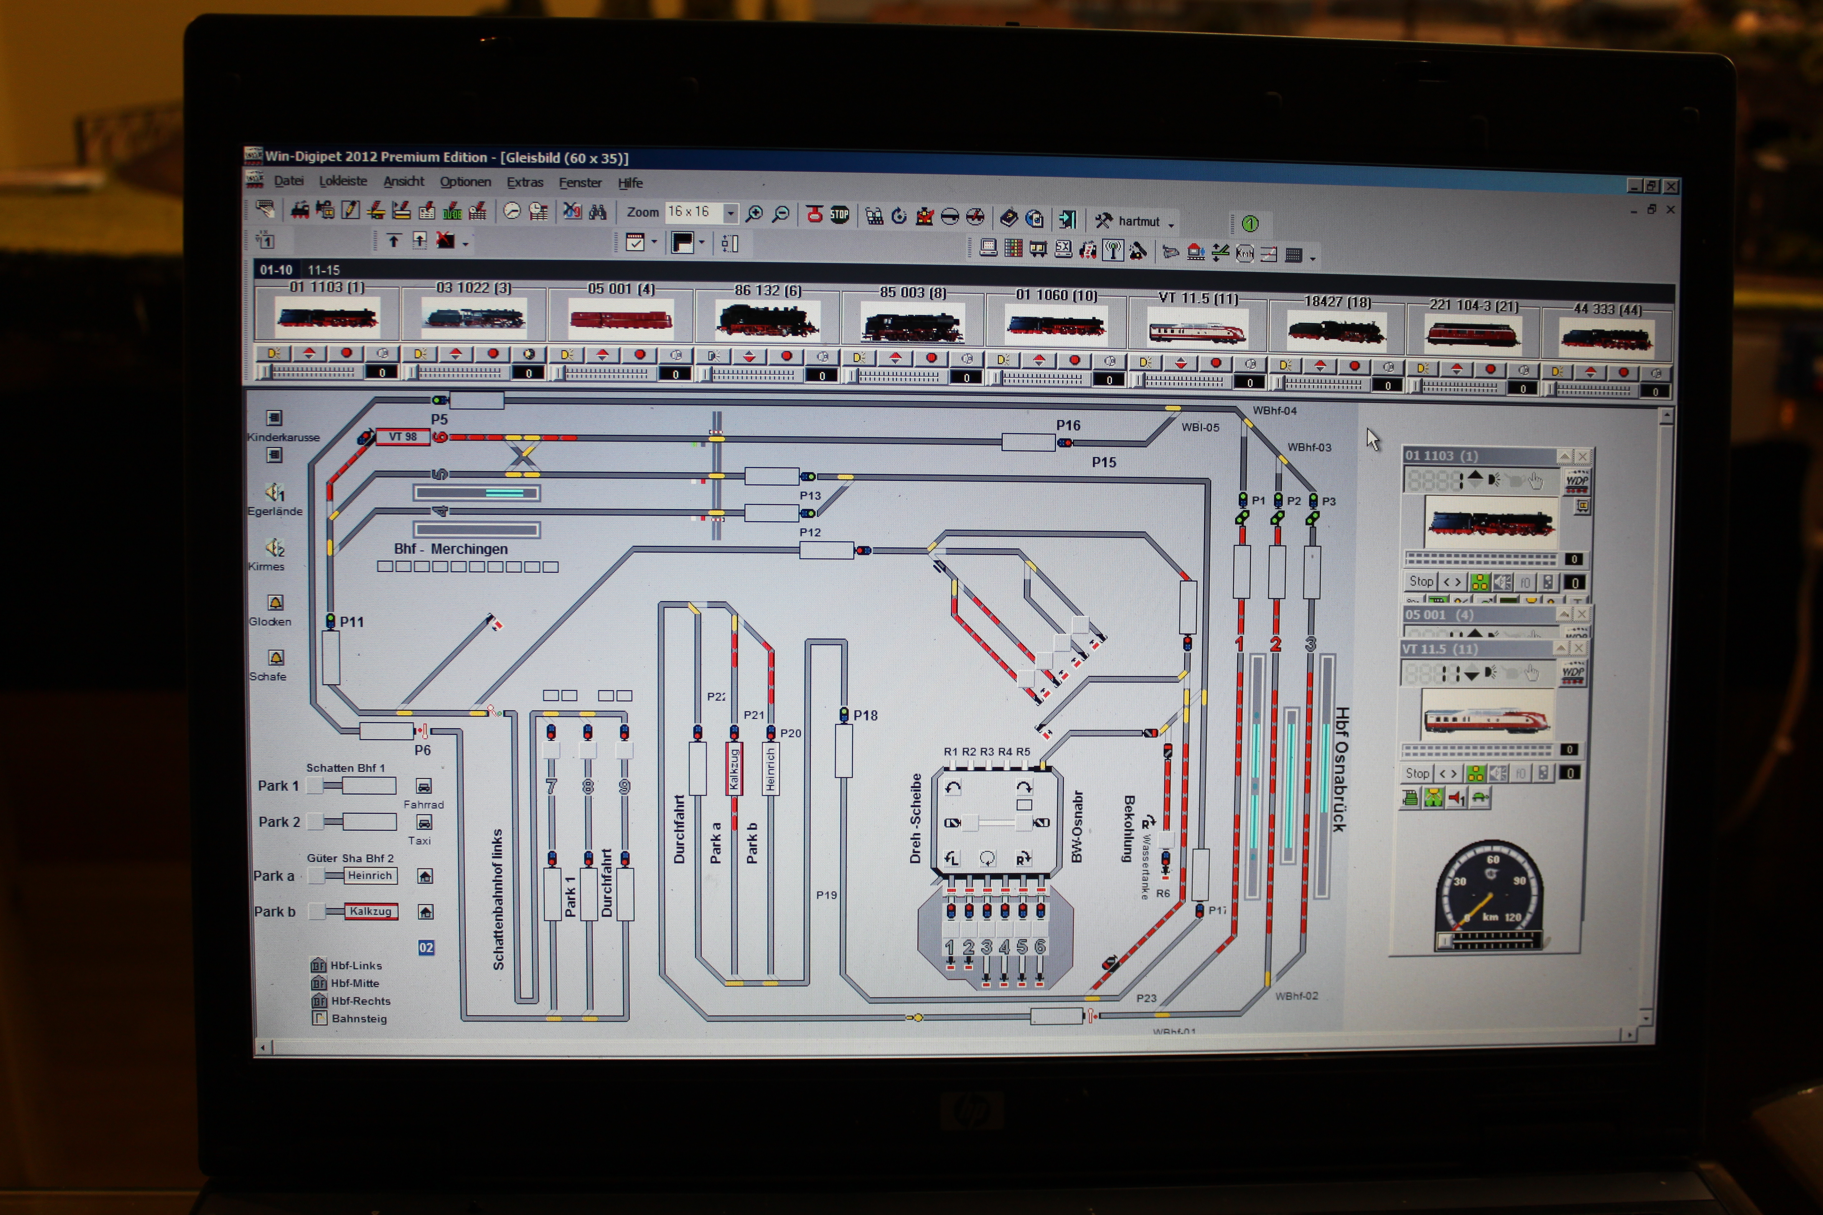This screenshot has width=1823, height=1215.
Task: Click the zoom in magnifier icon
Action: coord(753,214)
